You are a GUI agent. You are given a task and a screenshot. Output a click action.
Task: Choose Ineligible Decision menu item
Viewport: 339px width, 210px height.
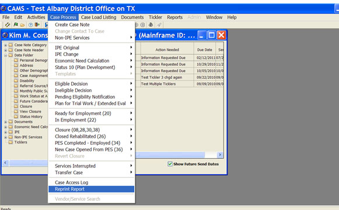point(92,90)
